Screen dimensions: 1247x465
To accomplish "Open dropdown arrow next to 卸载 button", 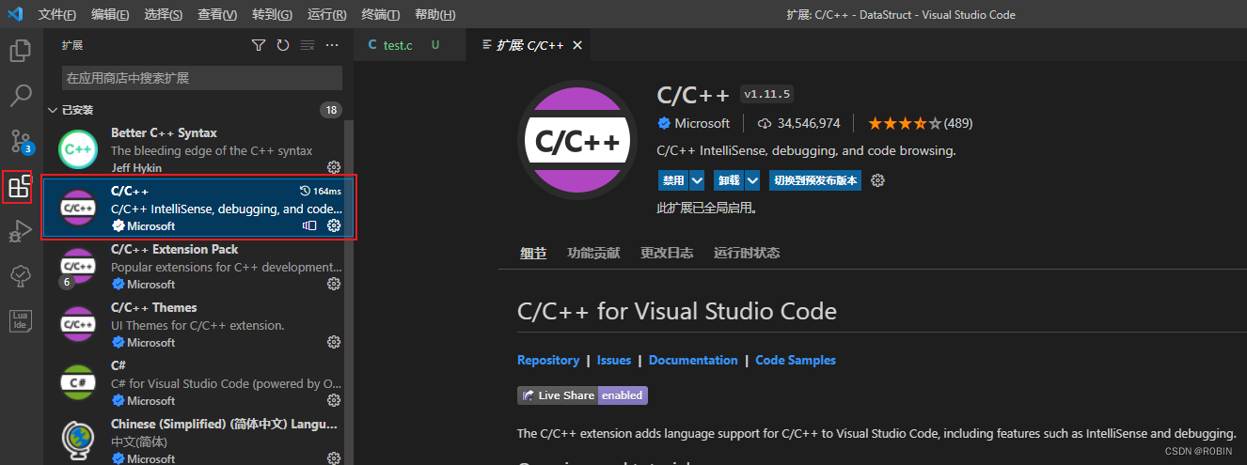I will [x=752, y=180].
